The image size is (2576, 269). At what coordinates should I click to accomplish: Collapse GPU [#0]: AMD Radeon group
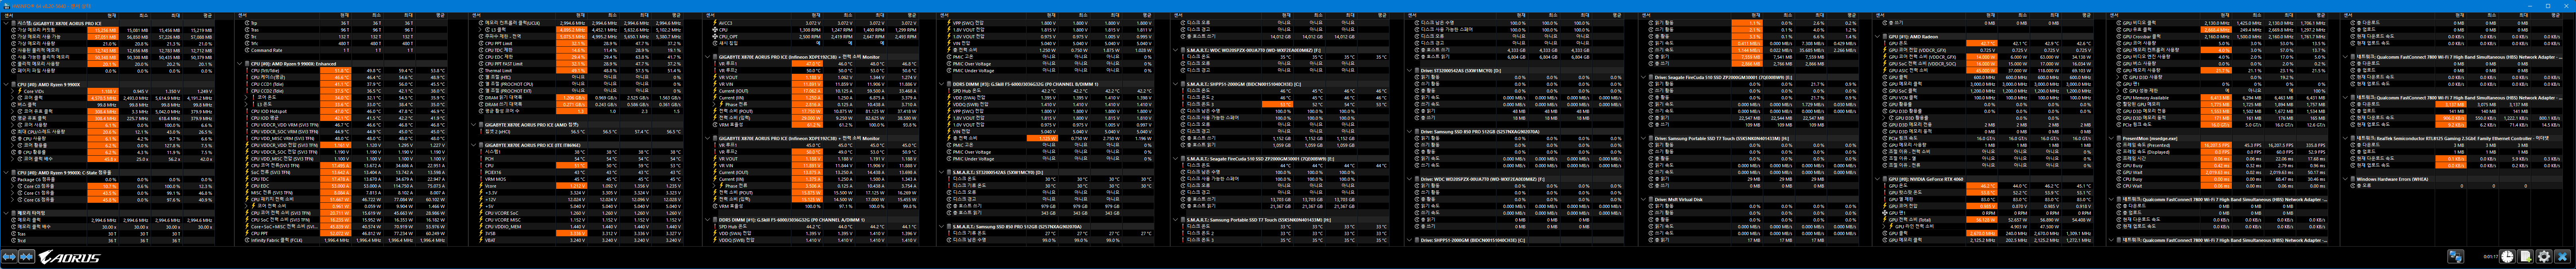pyautogui.click(x=1877, y=36)
